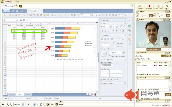Toggle microphone Turn On button

tap(151, 16)
